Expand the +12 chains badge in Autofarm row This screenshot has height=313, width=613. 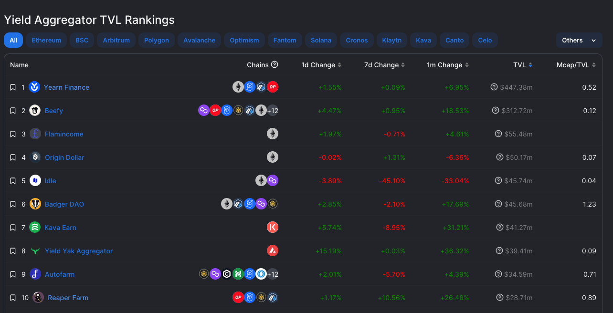273,274
